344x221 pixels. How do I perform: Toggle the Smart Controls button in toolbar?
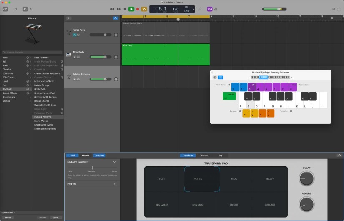(x=25, y=9)
